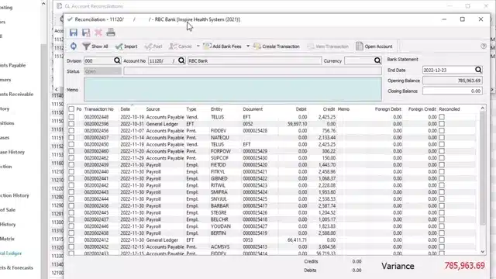Screen dimensions: 496x279
Task: Click the Print icon
Action: click(111, 33)
